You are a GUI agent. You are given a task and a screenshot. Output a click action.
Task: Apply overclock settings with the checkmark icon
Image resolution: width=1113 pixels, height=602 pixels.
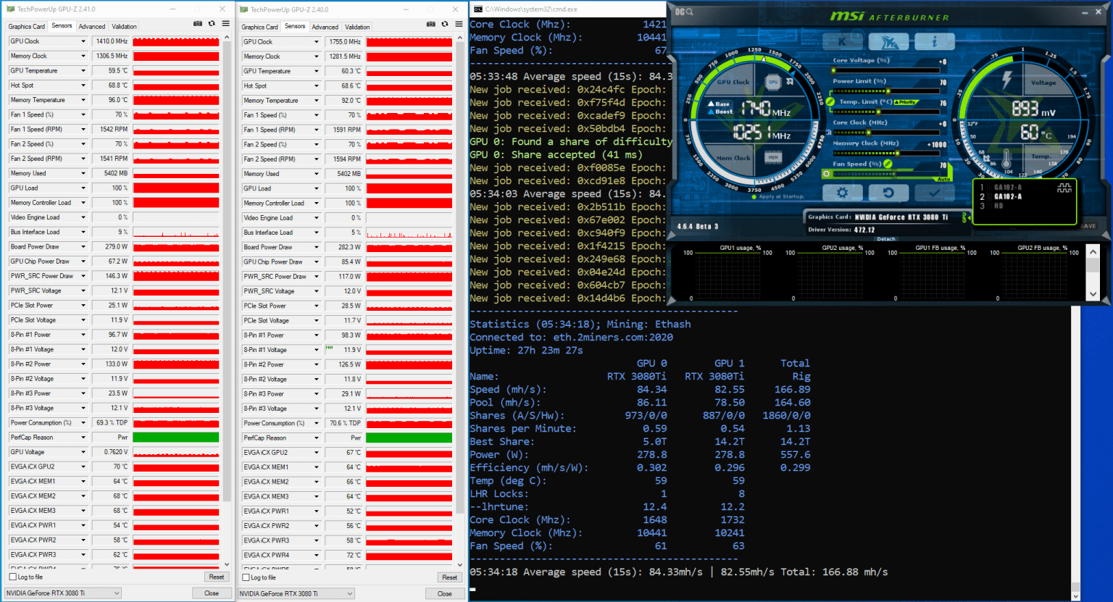934,192
